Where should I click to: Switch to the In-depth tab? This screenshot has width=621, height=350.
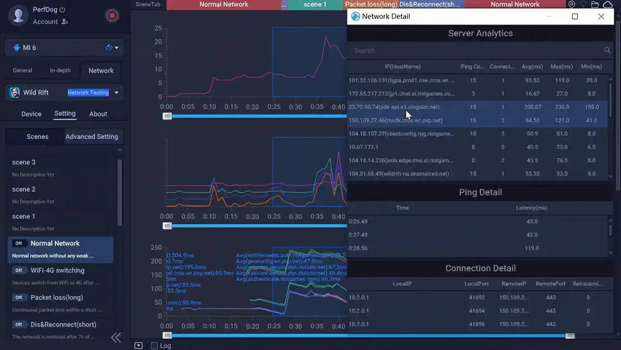point(60,70)
